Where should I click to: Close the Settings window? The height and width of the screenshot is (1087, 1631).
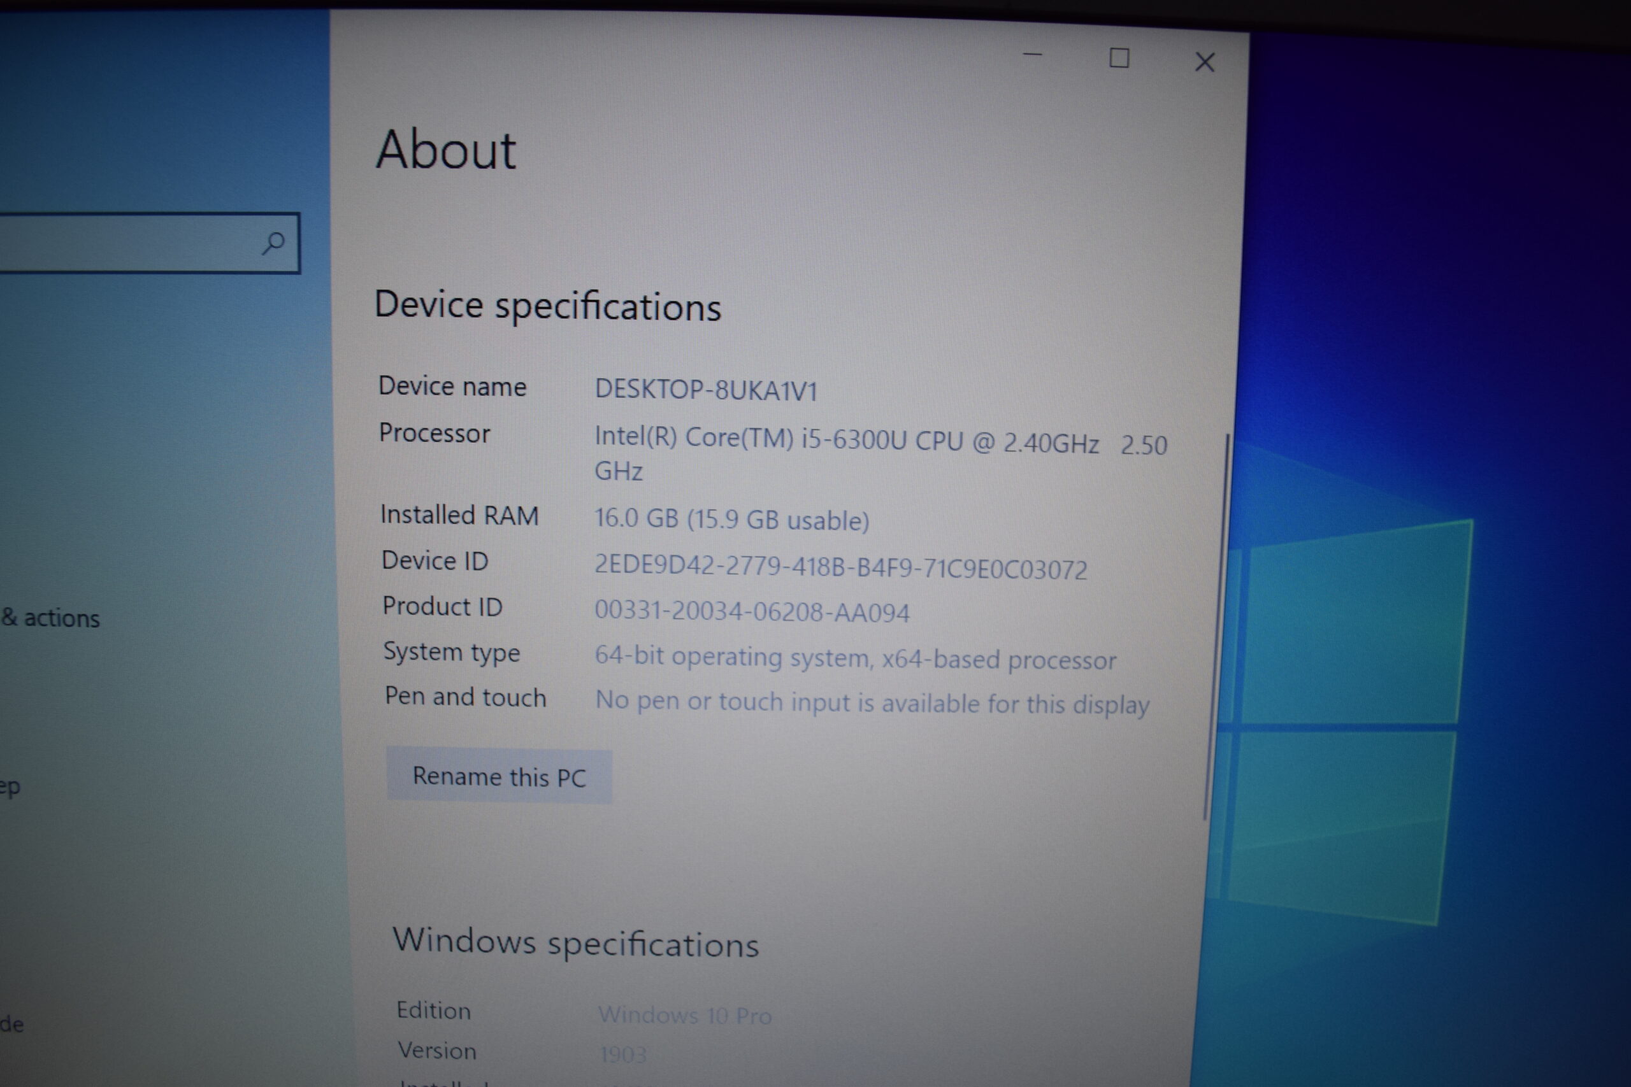pyautogui.click(x=1205, y=62)
